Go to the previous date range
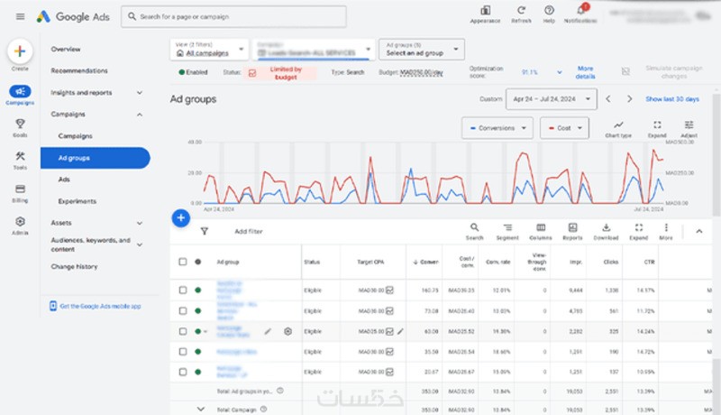The width and height of the screenshot is (721, 415). tap(607, 99)
